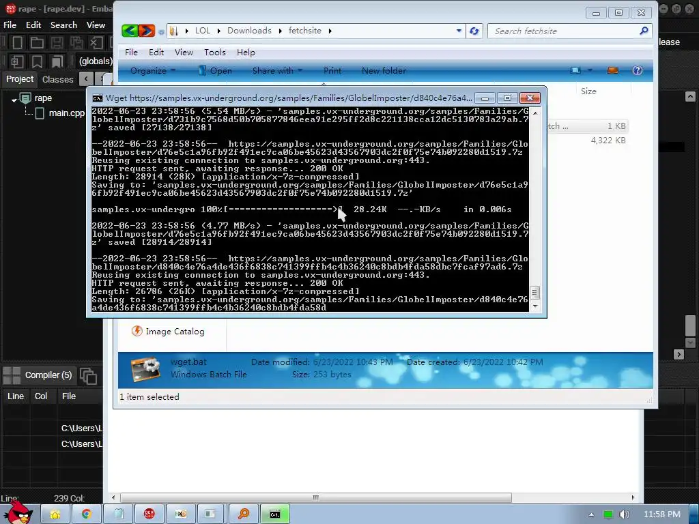Screen dimensions: 699x524
Task: Click the volume speaker tray icon
Action: tap(624, 514)
